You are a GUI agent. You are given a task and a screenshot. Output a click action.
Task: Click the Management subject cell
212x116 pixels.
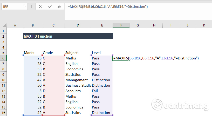tap(78, 80)
